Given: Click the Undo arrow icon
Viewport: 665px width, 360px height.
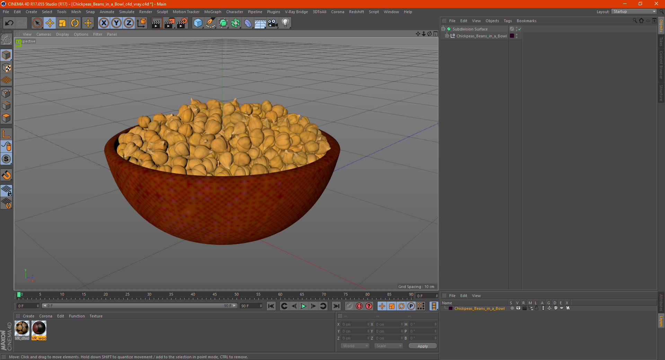Looking at the screenshot, I should pyautogui.click(x=9, y=23).
